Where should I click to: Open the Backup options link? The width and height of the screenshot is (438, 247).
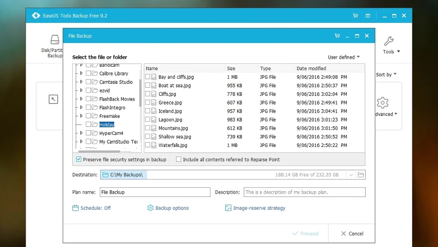pos(172,208)
